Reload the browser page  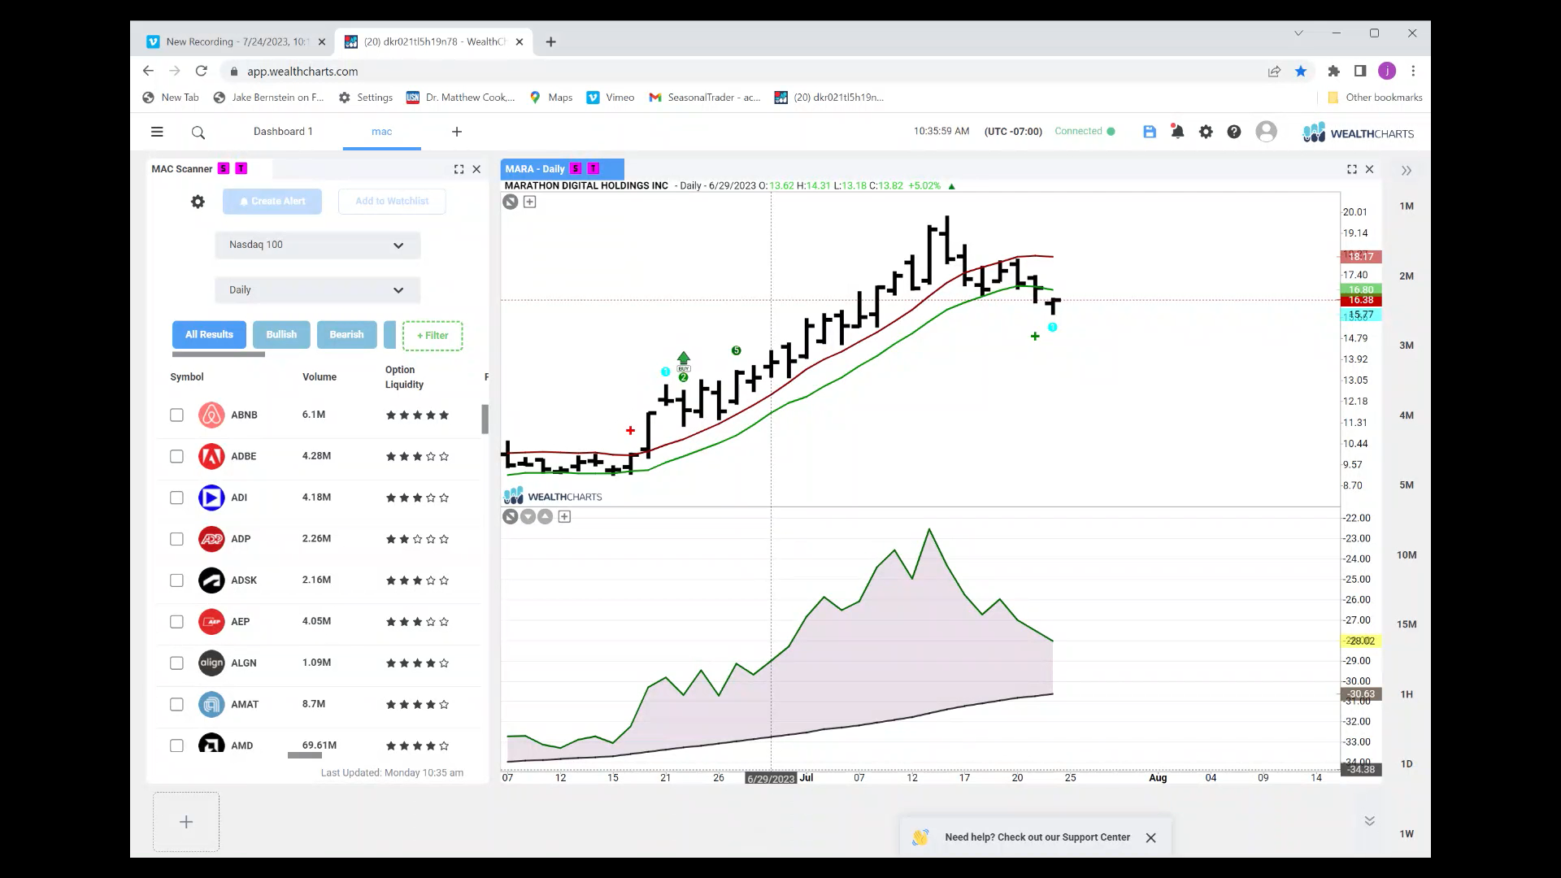(202, 72)
